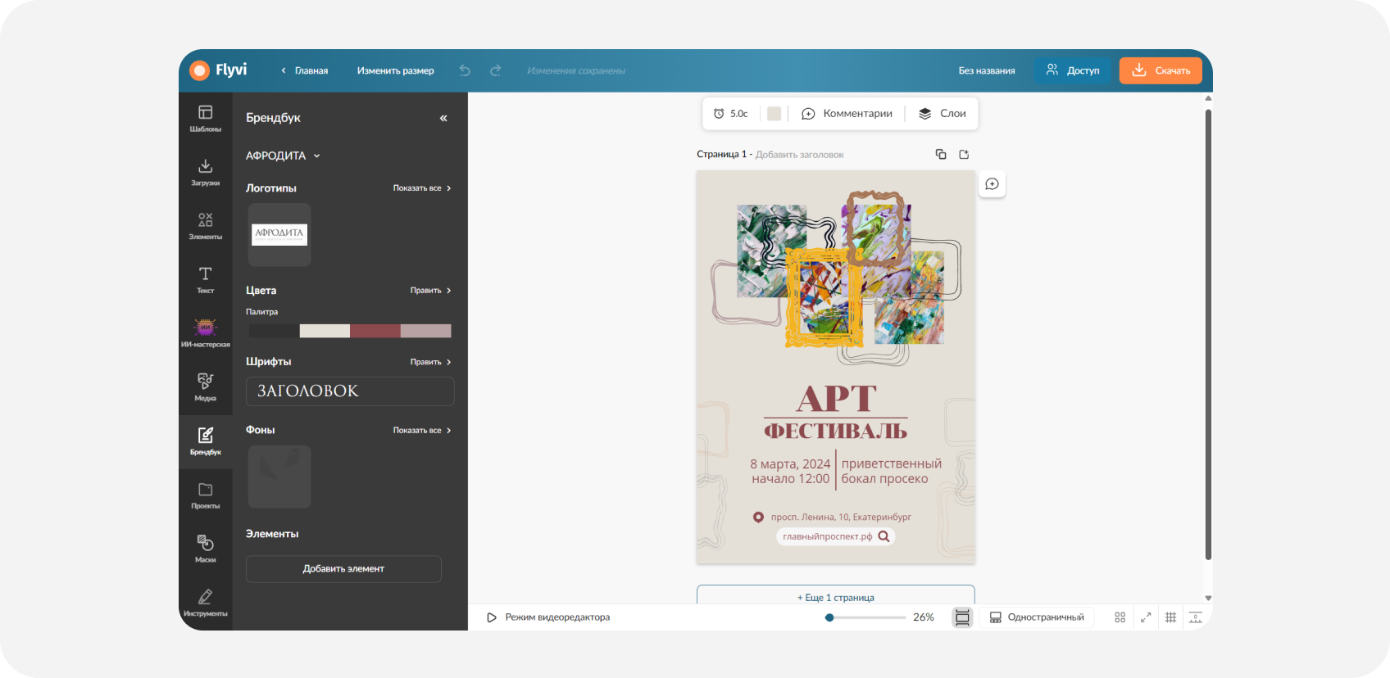Select the Брендбук sidebar tab
The image size is (1390, 678).
[x=205, y=441]
